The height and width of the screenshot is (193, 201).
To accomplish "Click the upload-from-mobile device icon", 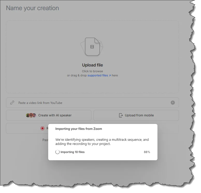I will [121, 115].
